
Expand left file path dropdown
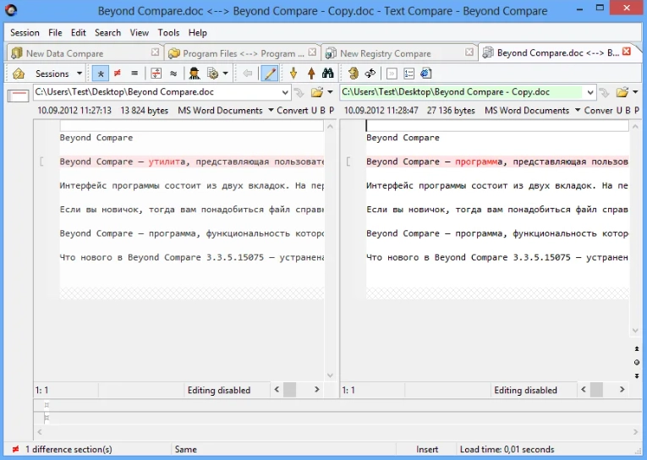coord(285,92)
